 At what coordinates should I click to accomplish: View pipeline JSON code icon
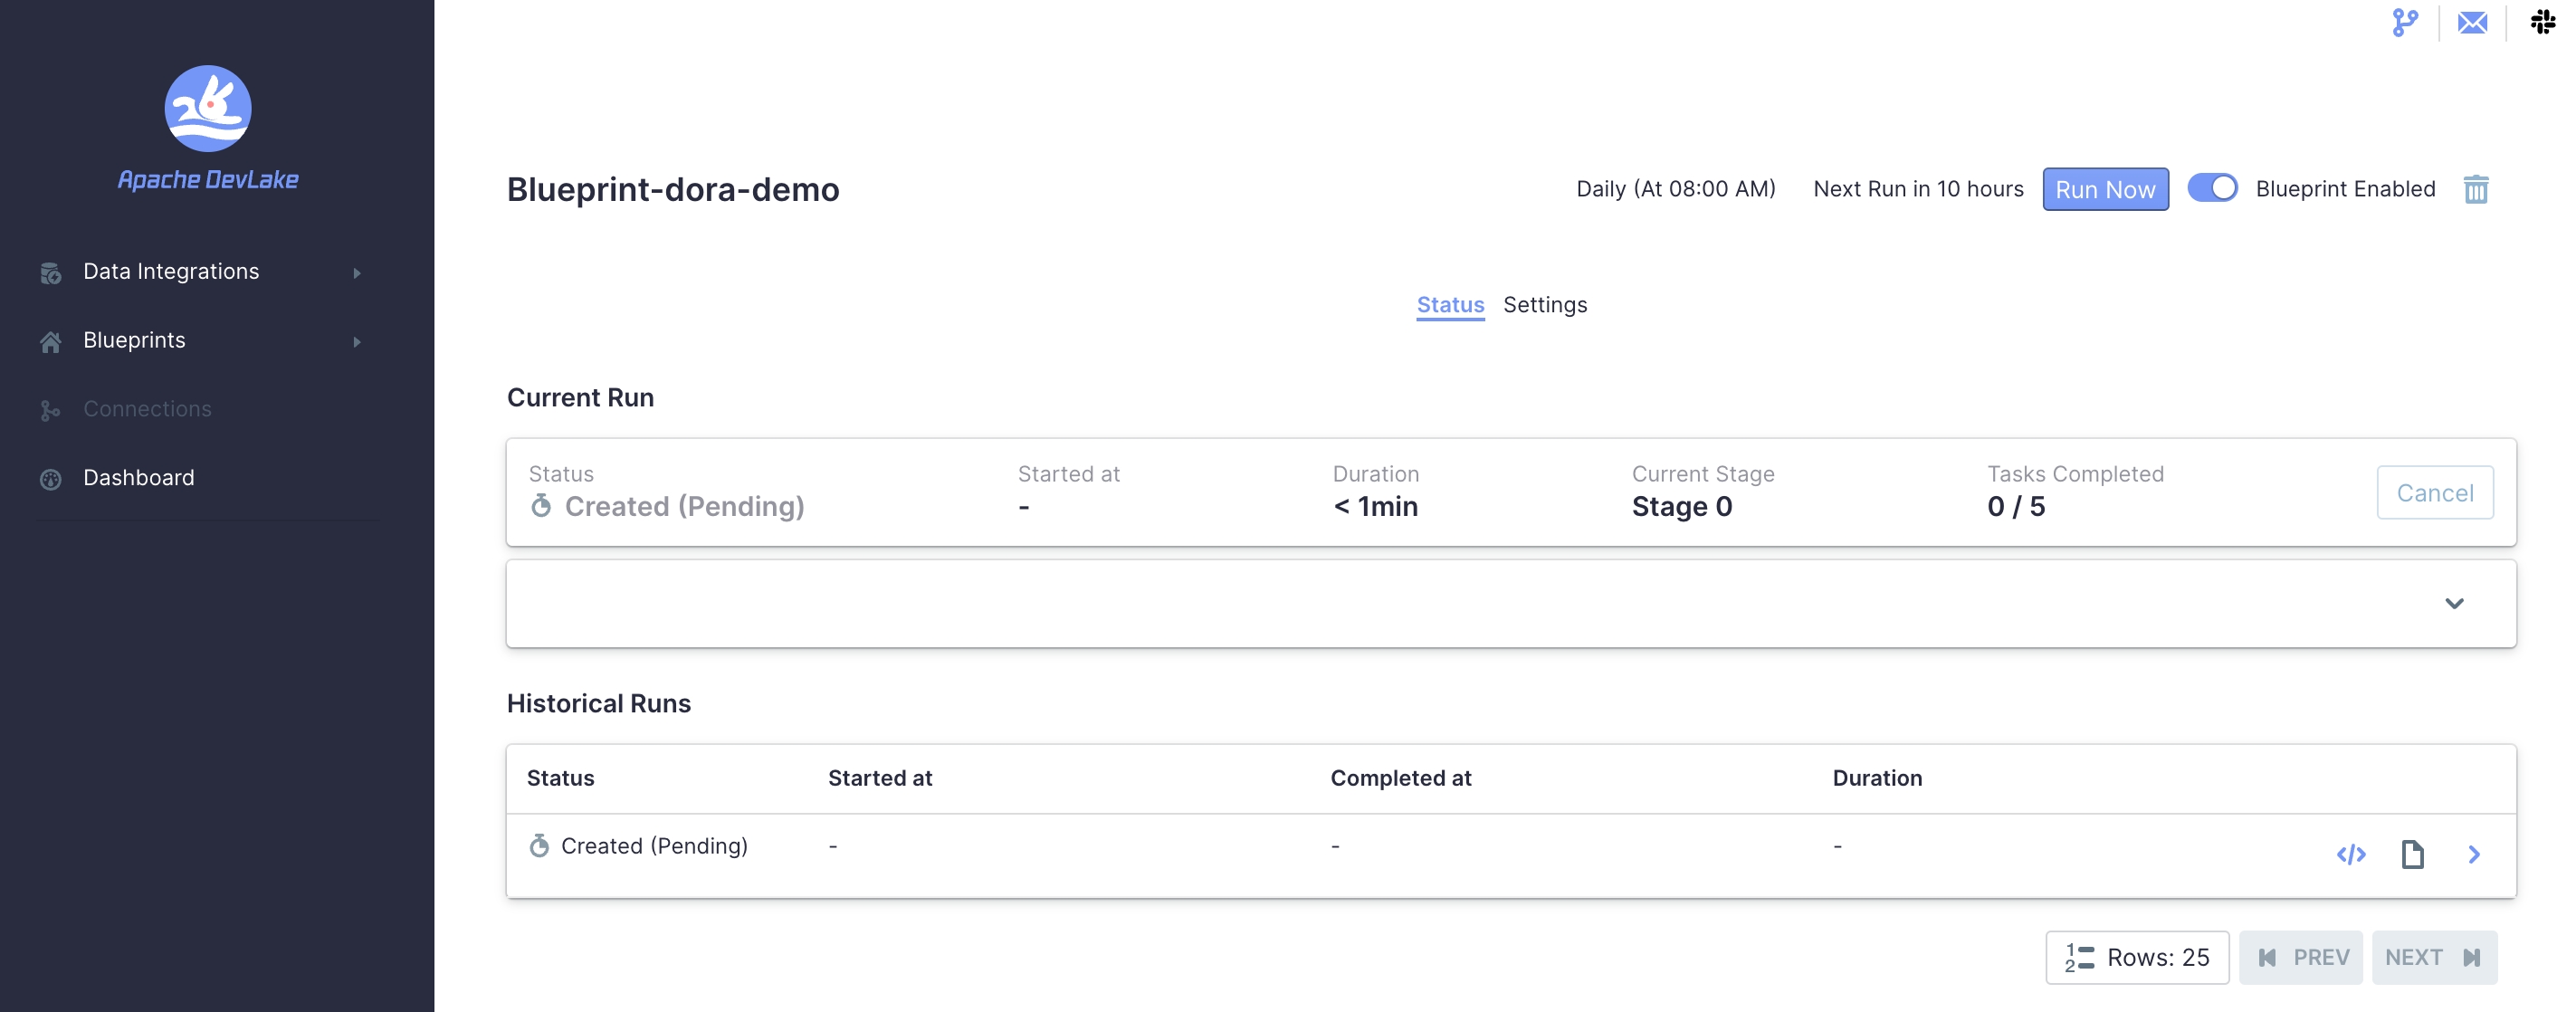coord(2350,854)
